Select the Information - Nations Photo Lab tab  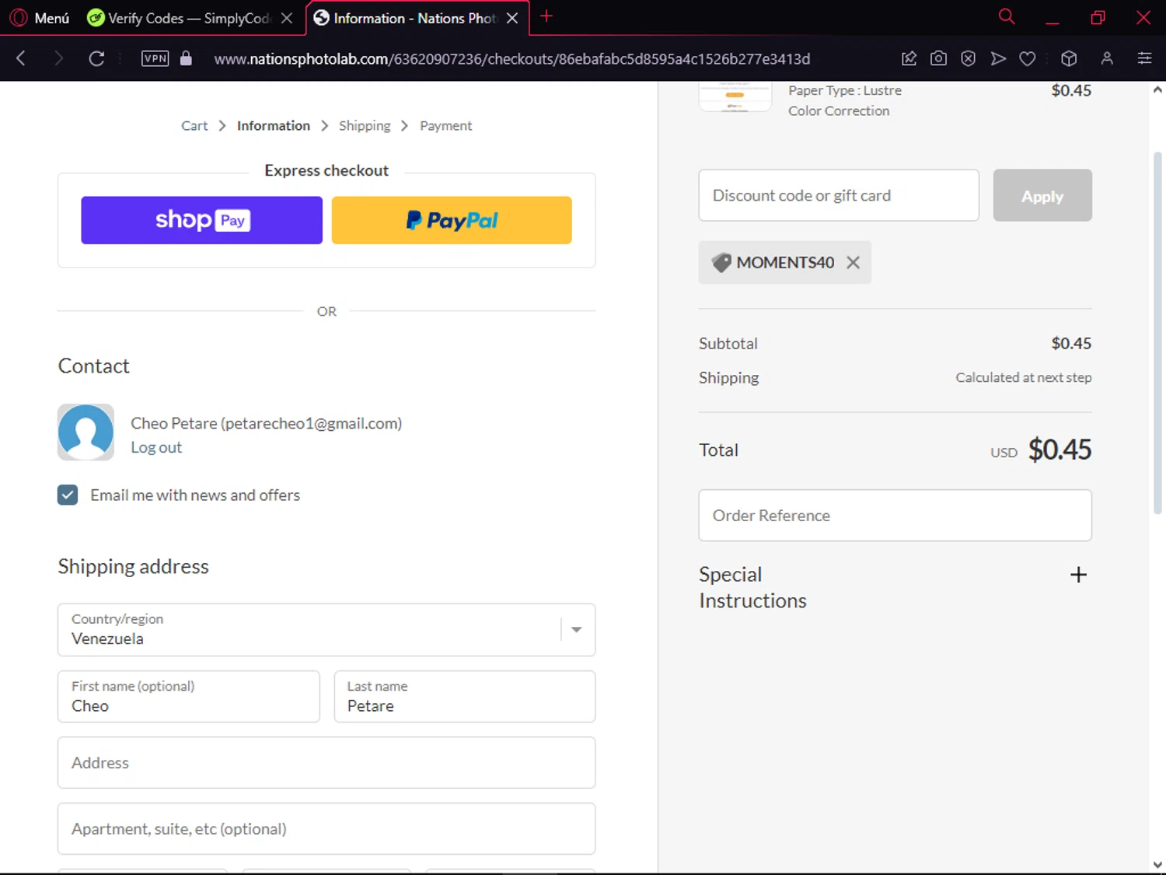pyautogui.click(x=404, y=18)
